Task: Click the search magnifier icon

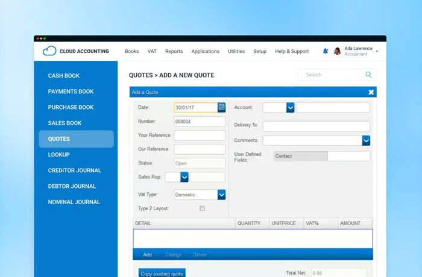Action: tap(368, 75)
